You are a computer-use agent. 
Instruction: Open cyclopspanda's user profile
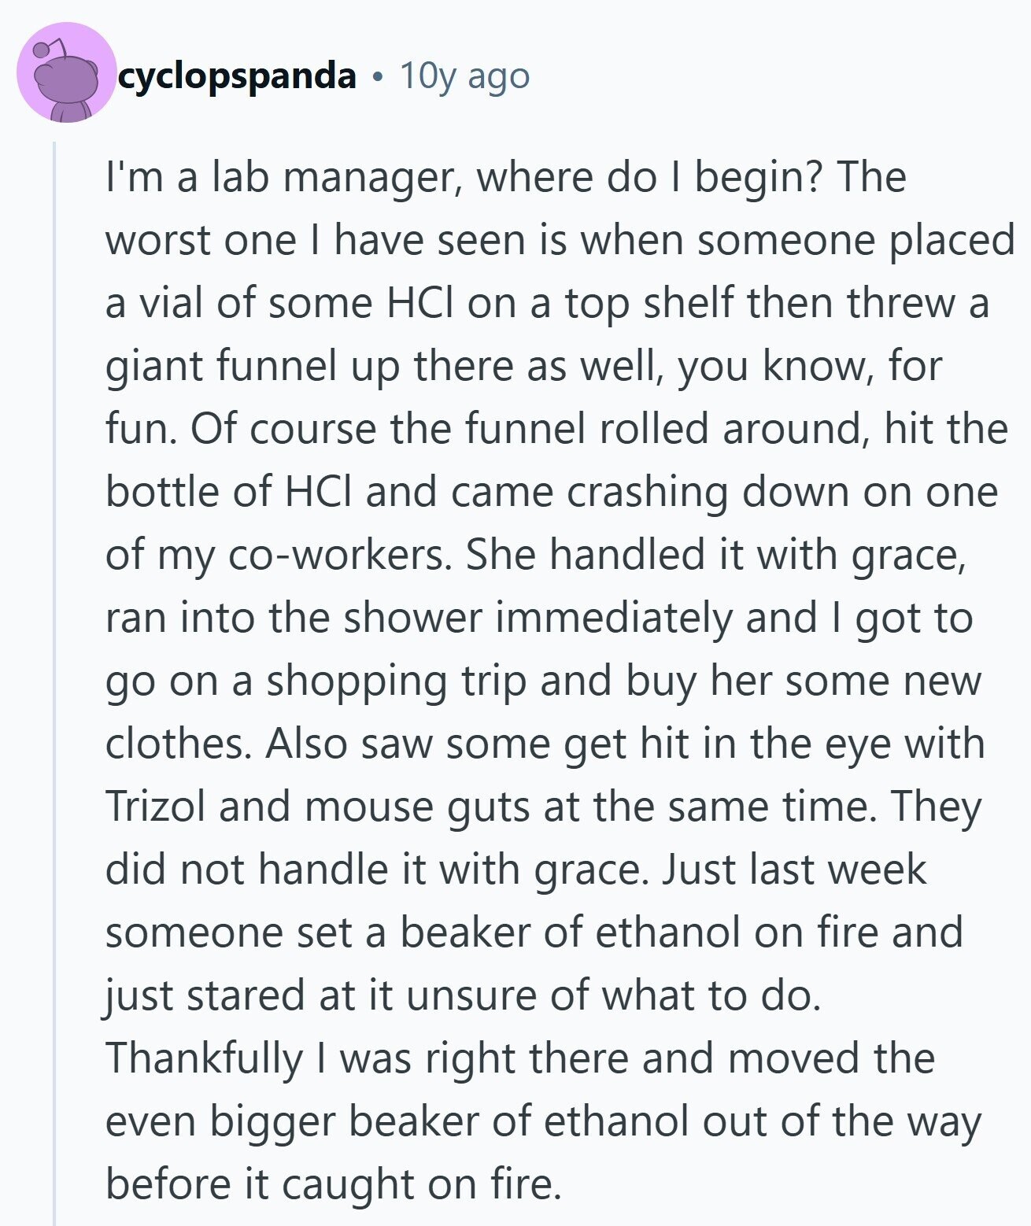pyautogui.click(x=238, y=76)
